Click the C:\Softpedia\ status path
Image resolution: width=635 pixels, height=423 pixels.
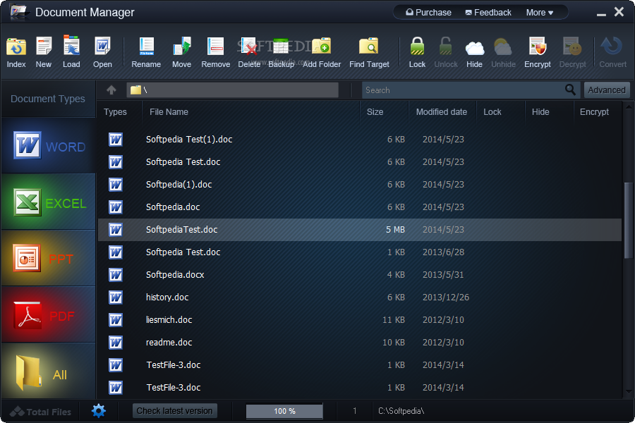pos(401,411)
